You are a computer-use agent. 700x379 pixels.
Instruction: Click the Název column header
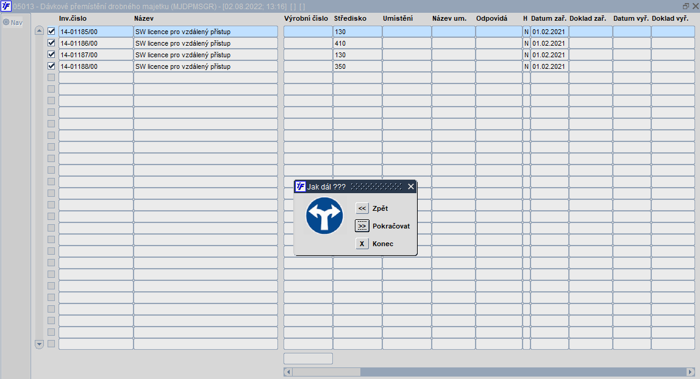click(144, 18)
